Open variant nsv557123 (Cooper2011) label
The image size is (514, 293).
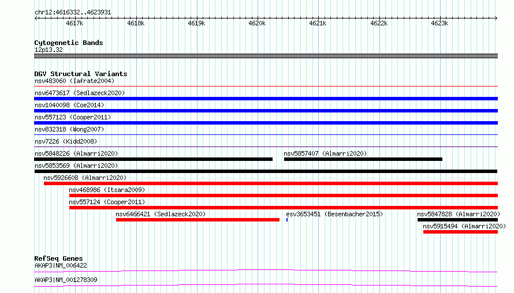(x=73, y=117)
